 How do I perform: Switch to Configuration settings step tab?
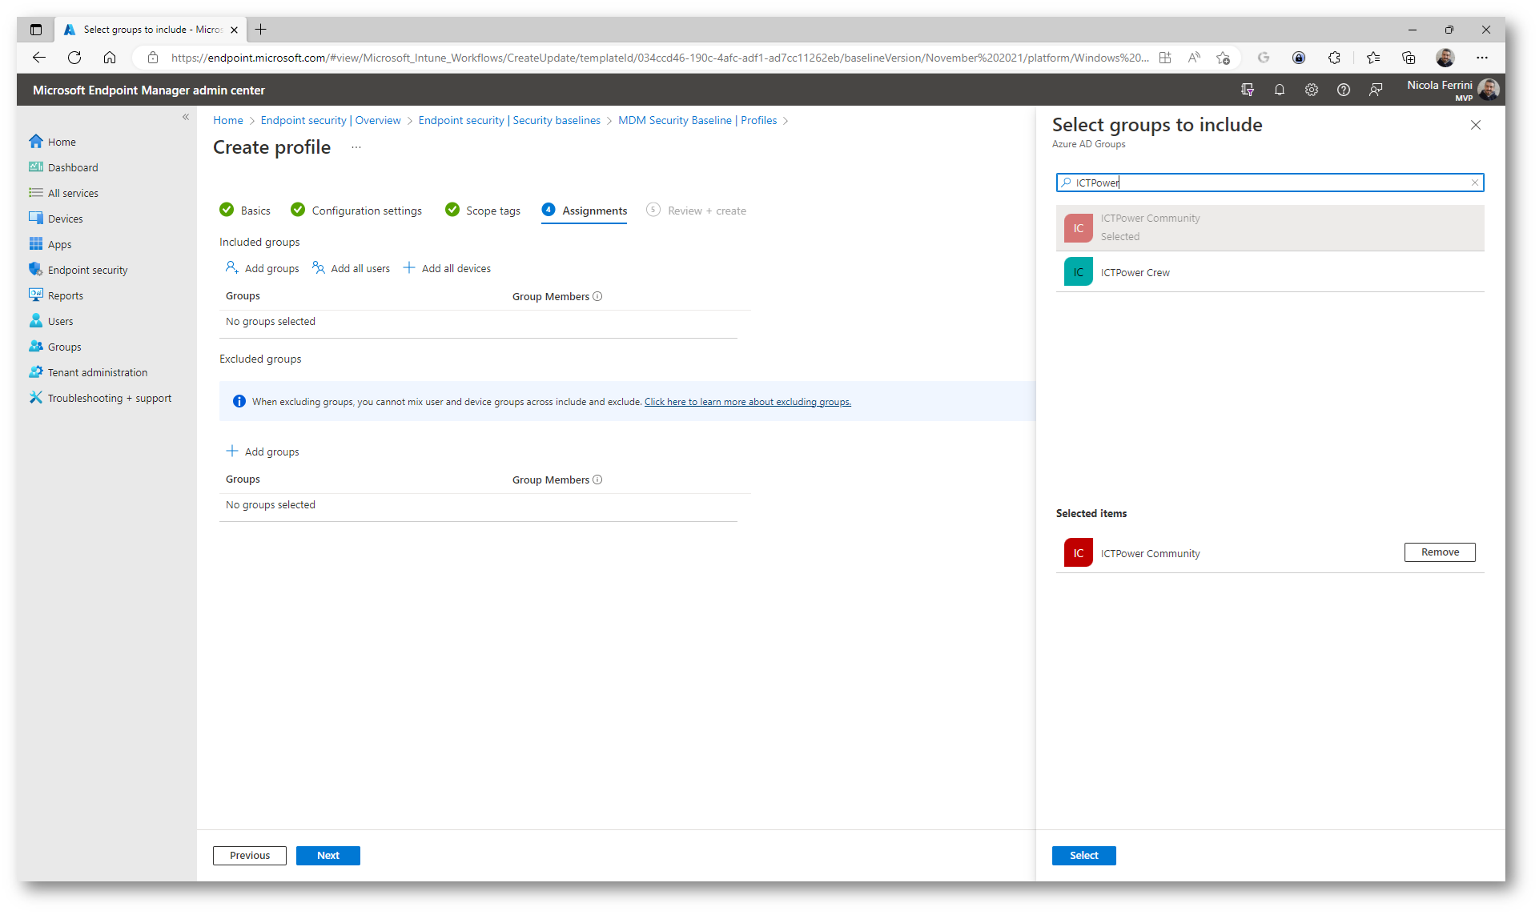[366, 211]
